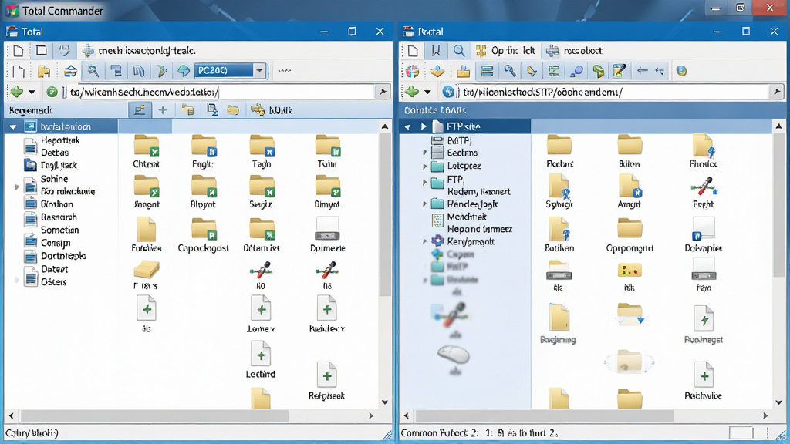Toggle the bookmark icon in right window toolbar
The image size is (790, 444).
(x=435, y=50)
